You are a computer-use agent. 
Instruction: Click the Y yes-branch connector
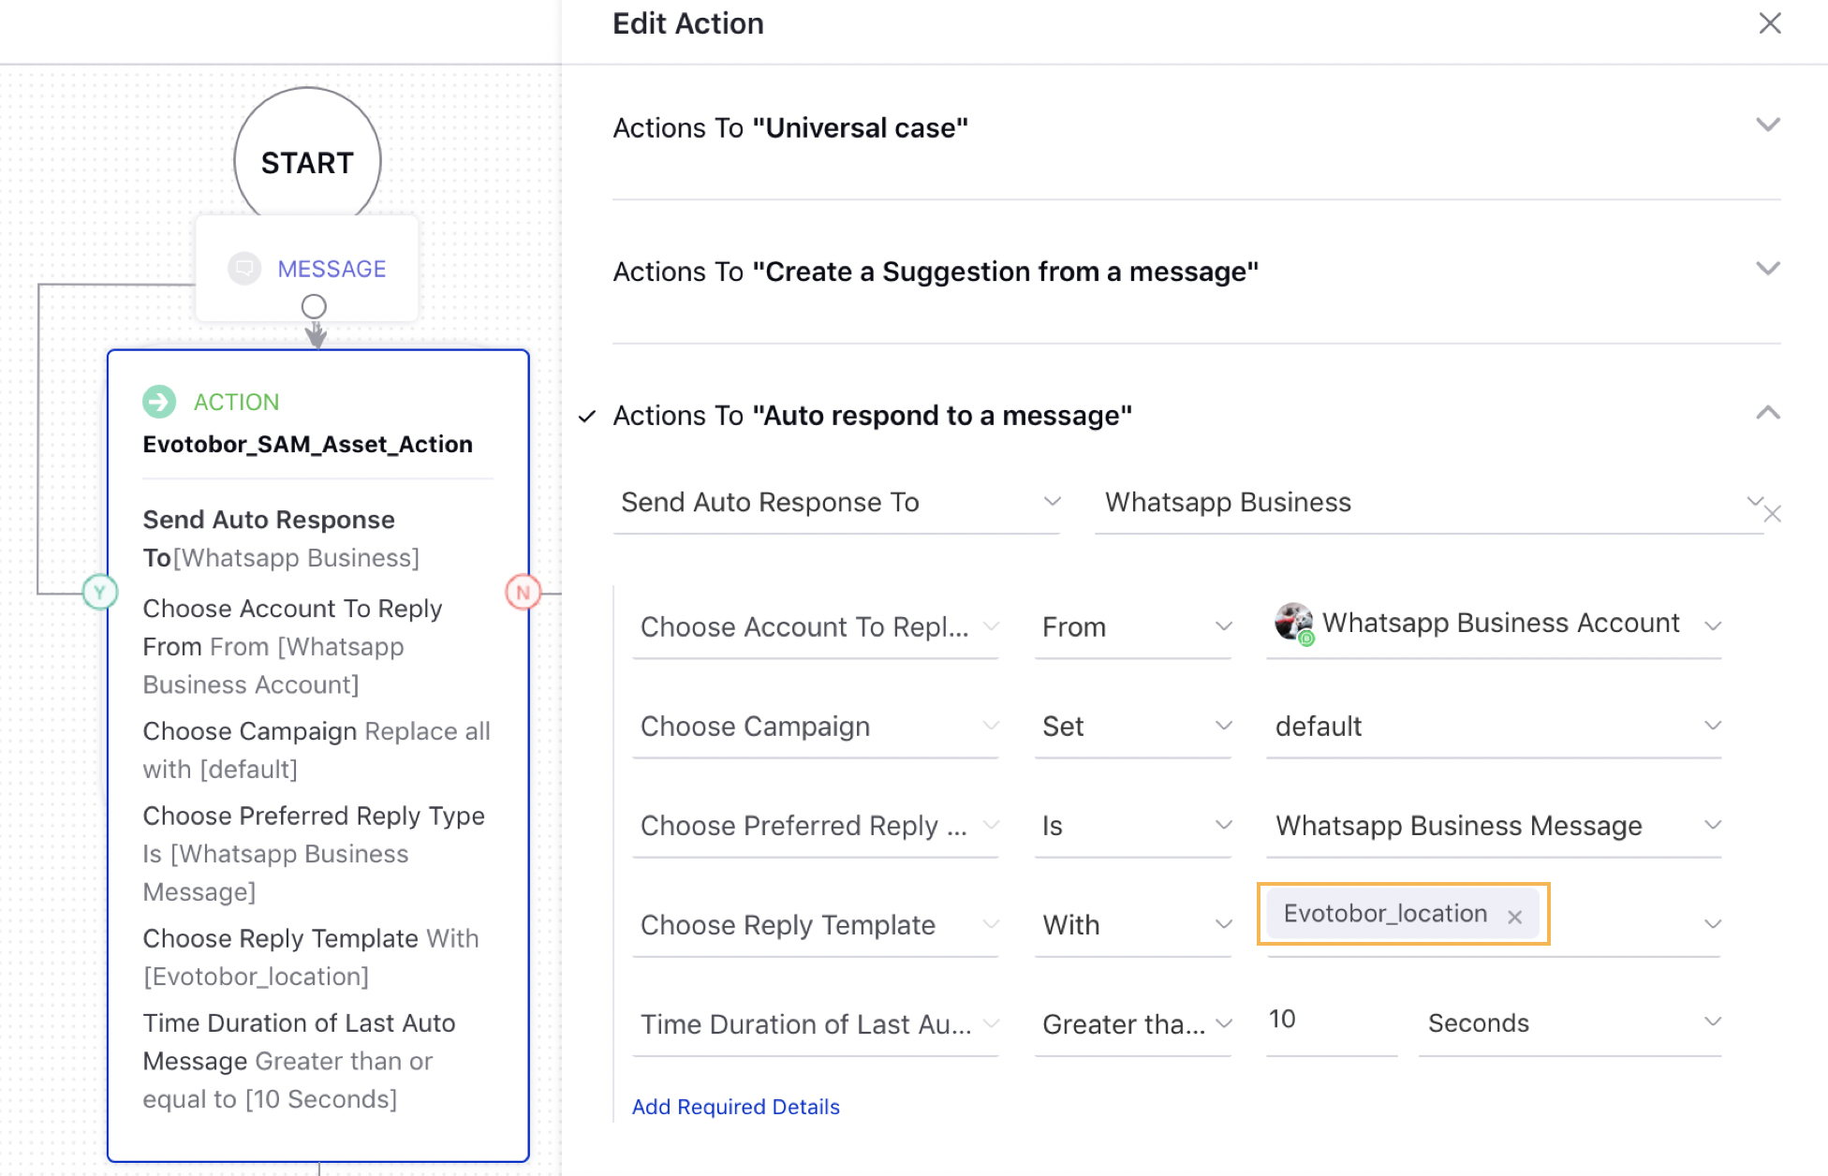(99, 592)
